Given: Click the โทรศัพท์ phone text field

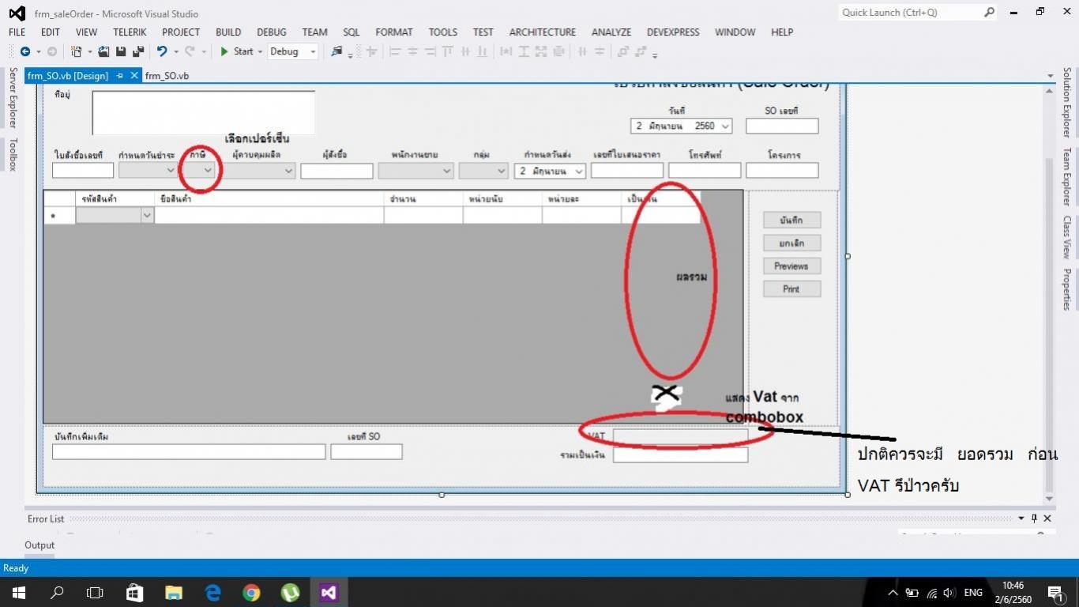Looking at the screenshot, I should click(705, 170).
